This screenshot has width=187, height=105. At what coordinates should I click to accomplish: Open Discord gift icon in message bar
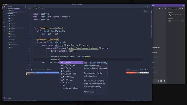coord(158,81)
